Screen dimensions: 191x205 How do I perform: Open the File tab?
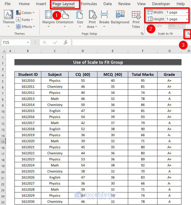point(7,4)
